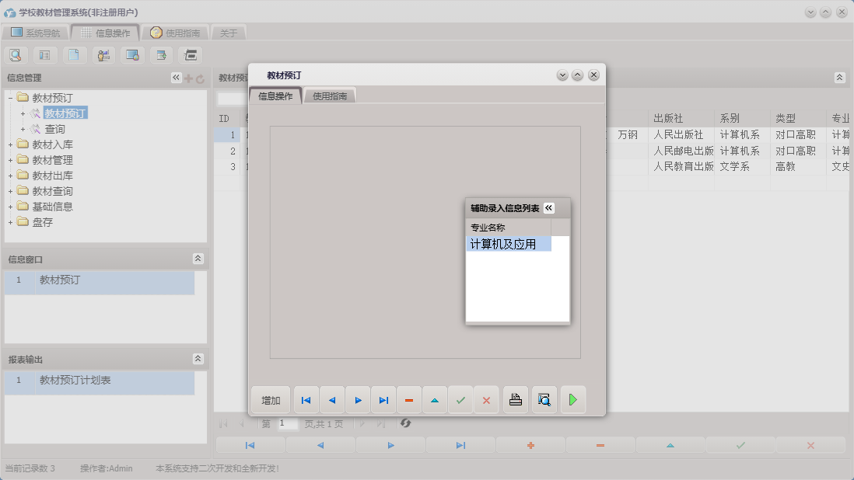The height and width of the screenshot is (480, 854).
Task: Click the 增加 button
Action: coord(271,400)
